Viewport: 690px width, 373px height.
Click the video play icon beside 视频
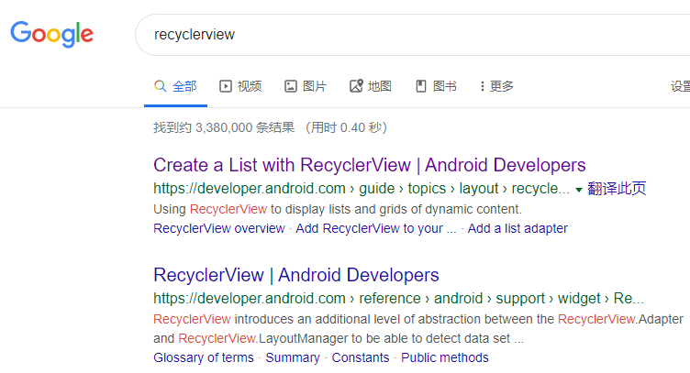(x=226, y=86)
